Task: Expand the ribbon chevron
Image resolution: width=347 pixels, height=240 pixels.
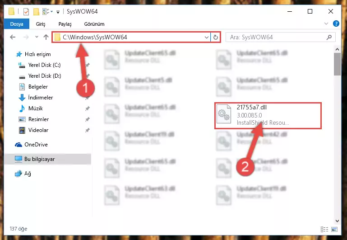Action: point(326,24)
